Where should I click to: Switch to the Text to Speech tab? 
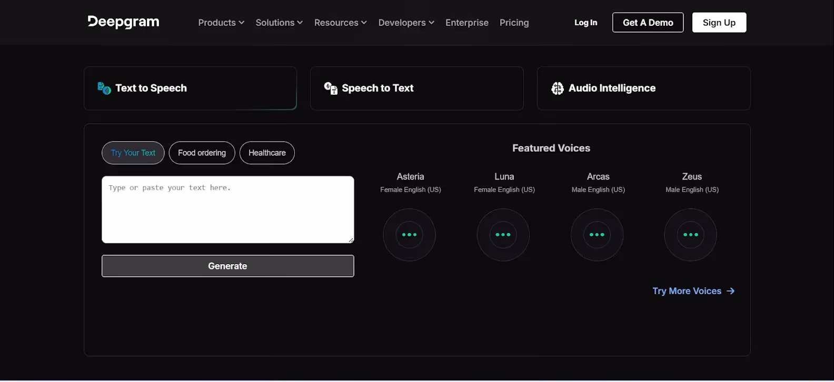(191, 88)
